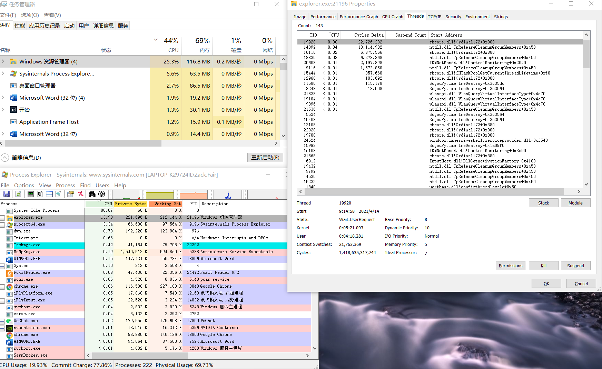Screen dimensions: 602x369
Task: Collapse the procexp64.exe tree node
Action: pos(2,225)
